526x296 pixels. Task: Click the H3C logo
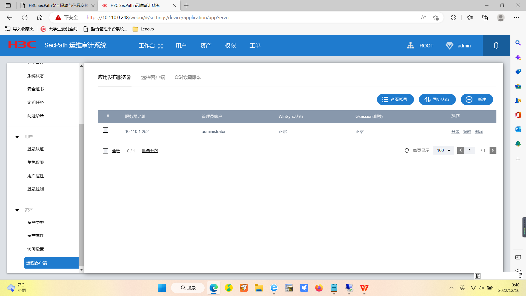click(x=22, y=45)
